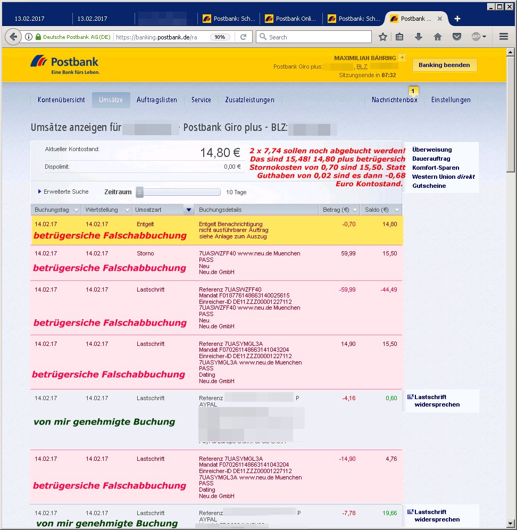
Task: Click the green padlock security icon
Action: click(38, 37)
